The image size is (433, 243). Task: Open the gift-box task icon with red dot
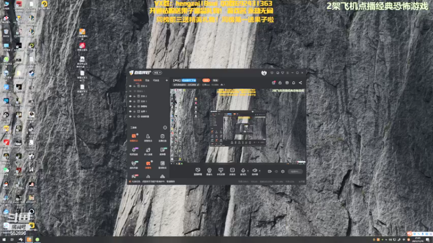(x=273, y=83)
